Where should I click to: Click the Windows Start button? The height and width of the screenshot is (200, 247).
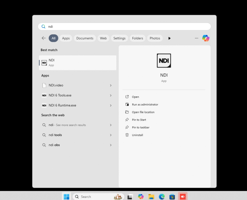point(66,197)
